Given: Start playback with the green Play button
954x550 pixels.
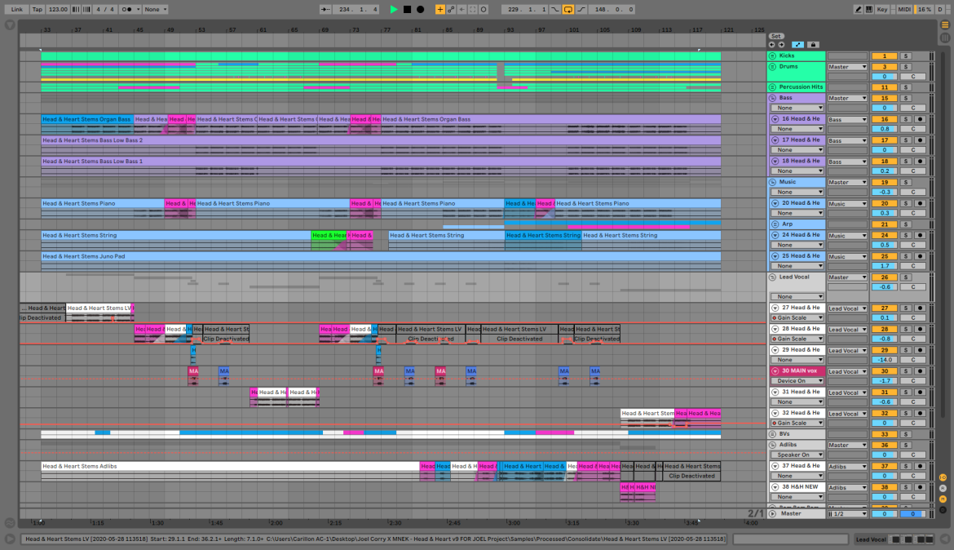Looking at the screenshot, I should point(394,9).
